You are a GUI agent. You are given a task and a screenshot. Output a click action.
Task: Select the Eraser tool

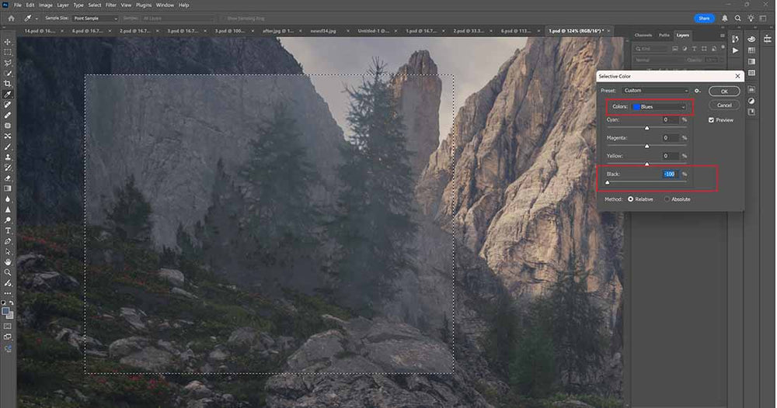click(8, 178)
